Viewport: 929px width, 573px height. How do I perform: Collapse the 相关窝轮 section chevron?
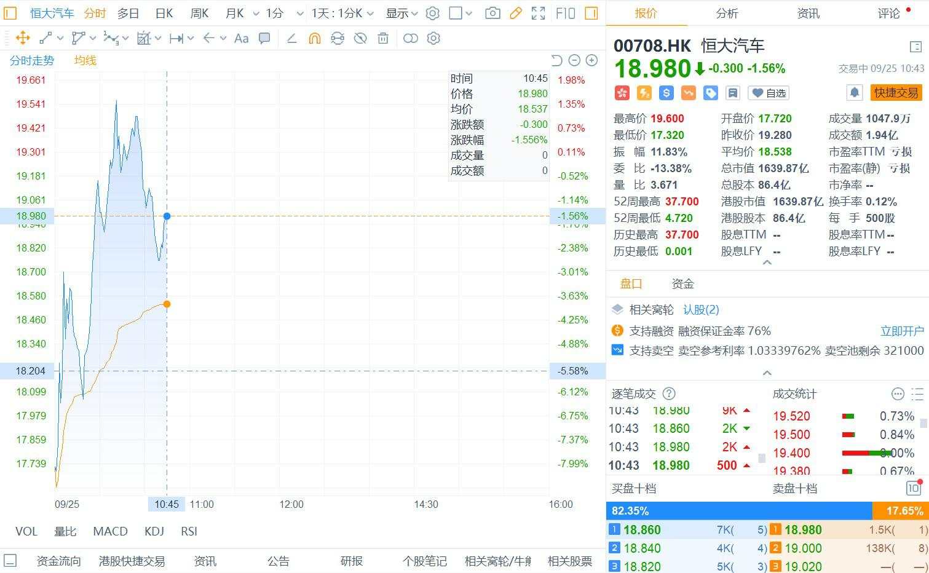[x=767, y=373]
